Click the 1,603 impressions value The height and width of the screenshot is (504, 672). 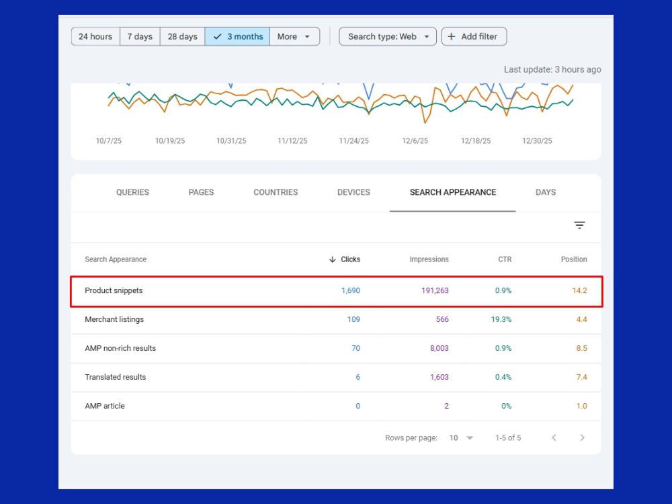(439, 377)
